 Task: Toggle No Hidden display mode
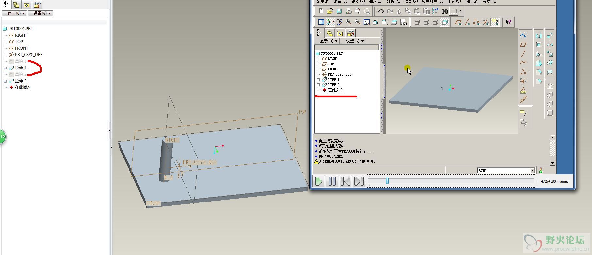pos(436,22)
